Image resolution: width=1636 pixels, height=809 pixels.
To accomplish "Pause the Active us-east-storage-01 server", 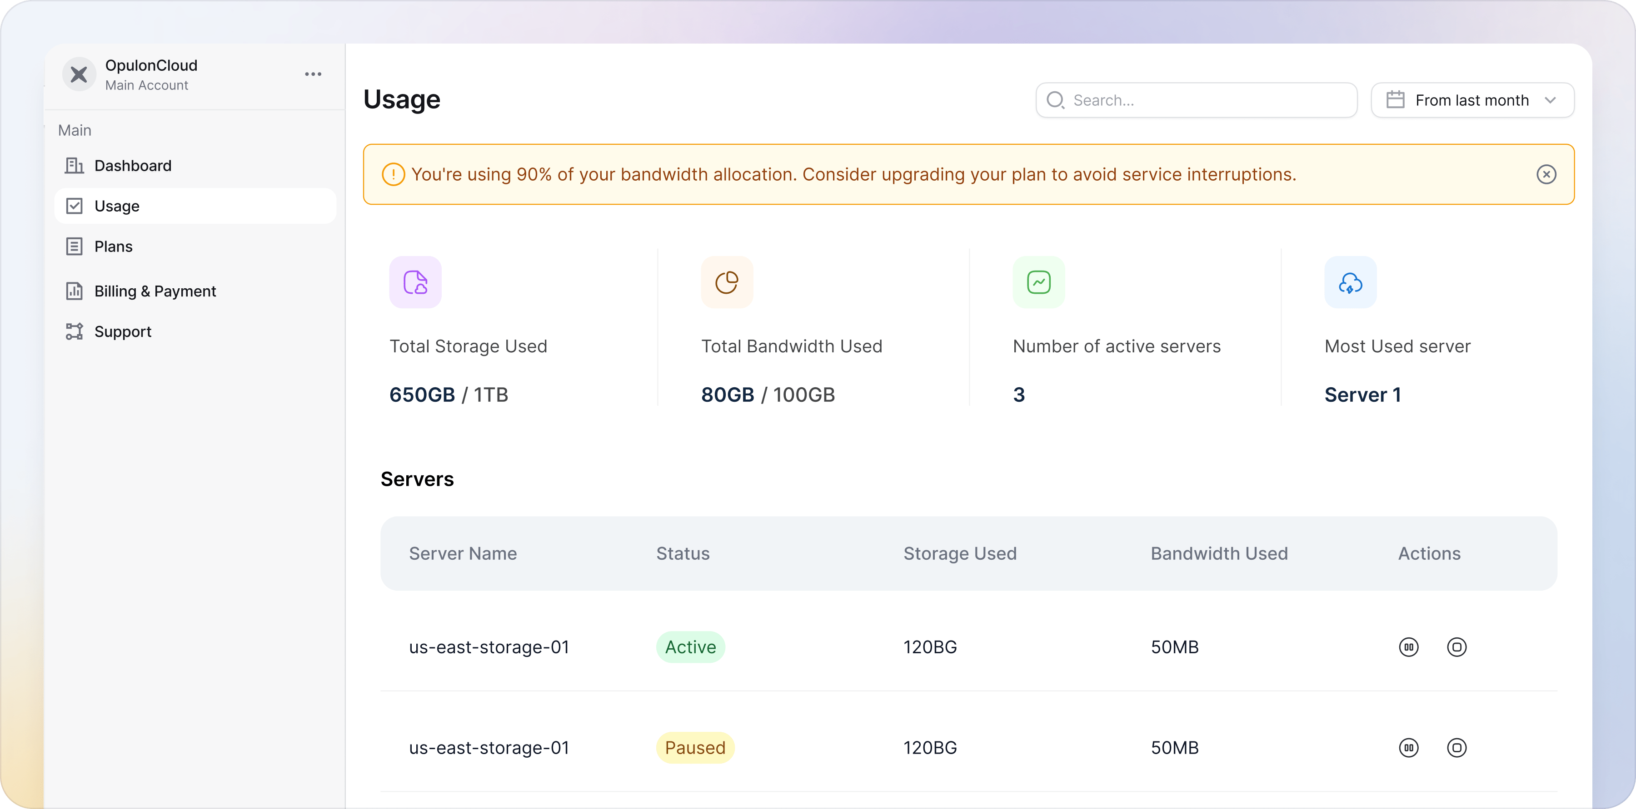I will [x=1409, y=646].
